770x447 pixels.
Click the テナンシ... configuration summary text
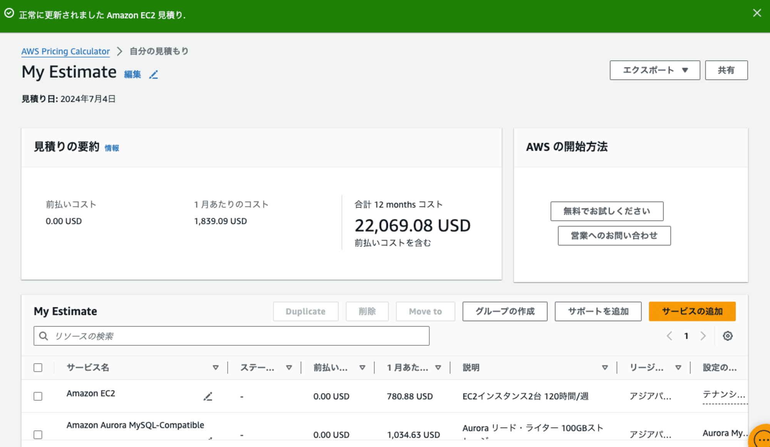[724, 394]
